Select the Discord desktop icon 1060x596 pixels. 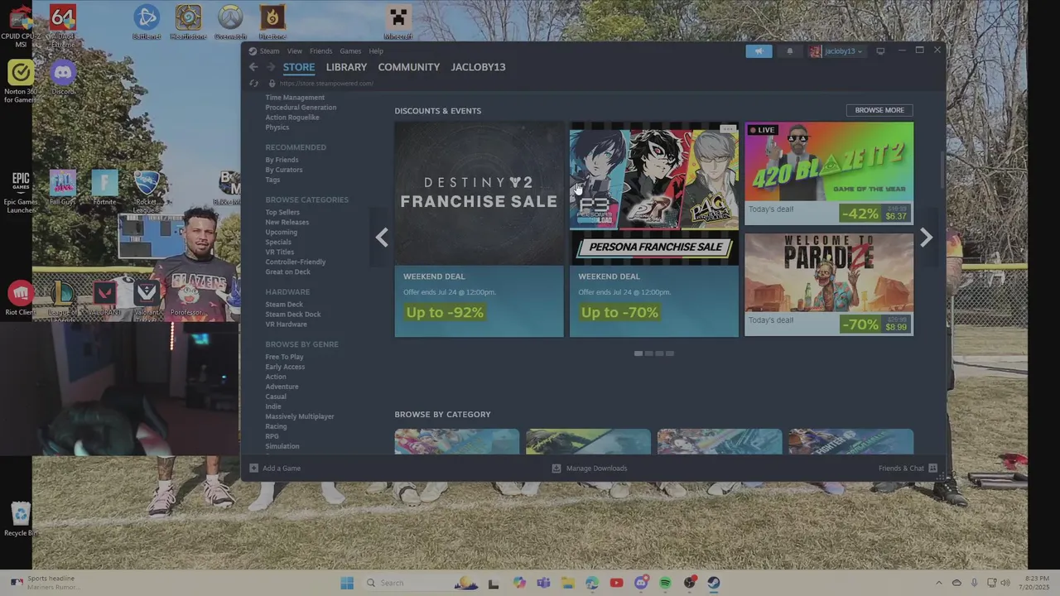pos(63,77)
